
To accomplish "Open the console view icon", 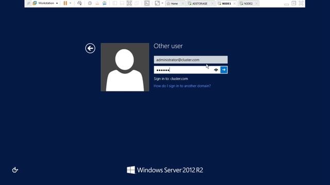I will tap(147, 3).
